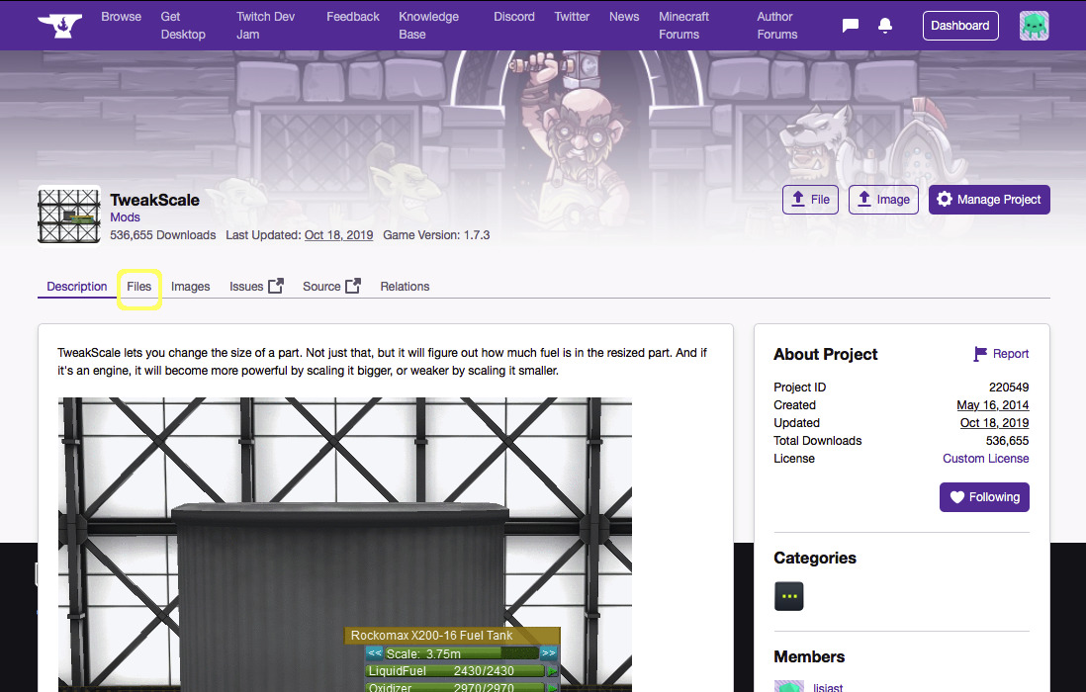The width and height of the screenshot is (1086, 692).
Task: Click the Updated date in About Project
Action: pyautogui.click(x=994, y=423)
